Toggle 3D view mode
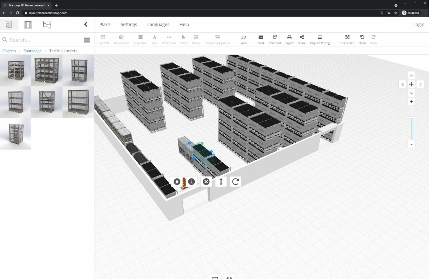Screen dimensions: 429x279 coord(243,39)
